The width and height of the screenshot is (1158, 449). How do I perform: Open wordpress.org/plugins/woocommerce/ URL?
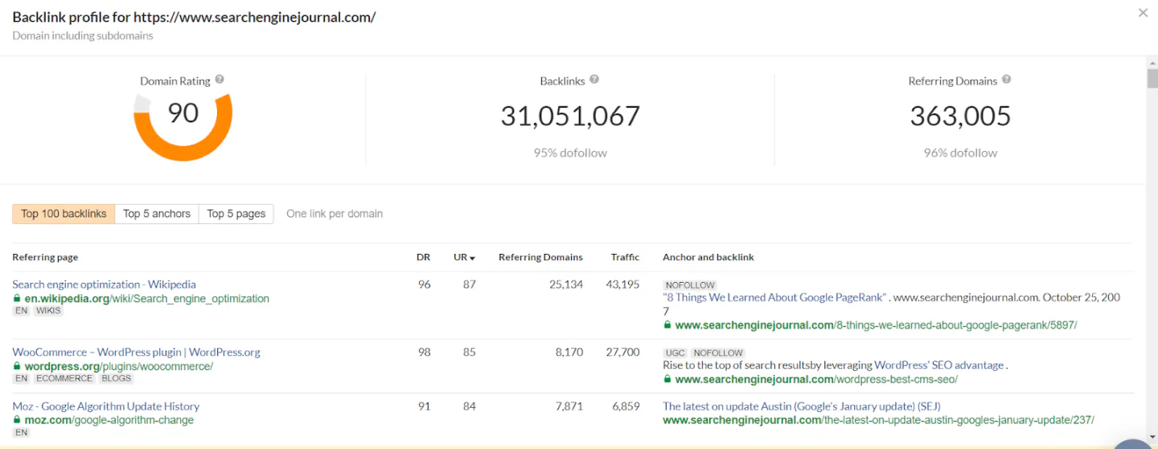(119, 366)
